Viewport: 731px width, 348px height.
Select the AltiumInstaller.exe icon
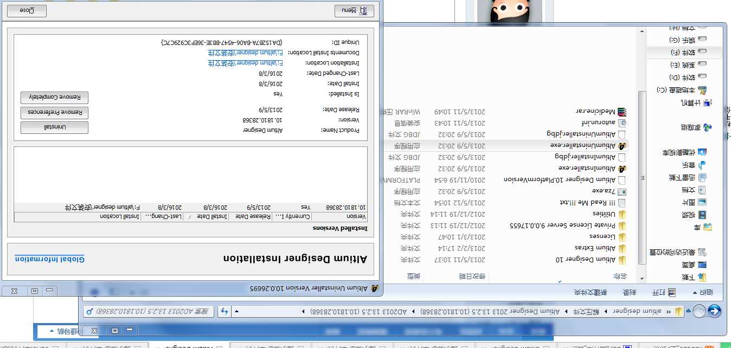(622, 169)
